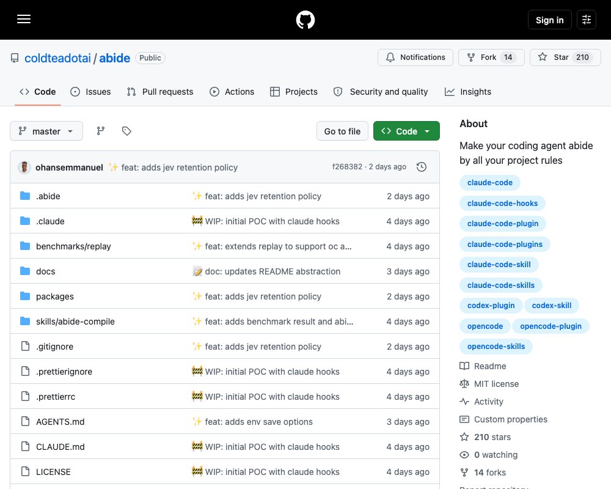The width and height of the screenshot is (611, 489).
Task: Open the claude-code-skill topic tag
Action: 499,265
